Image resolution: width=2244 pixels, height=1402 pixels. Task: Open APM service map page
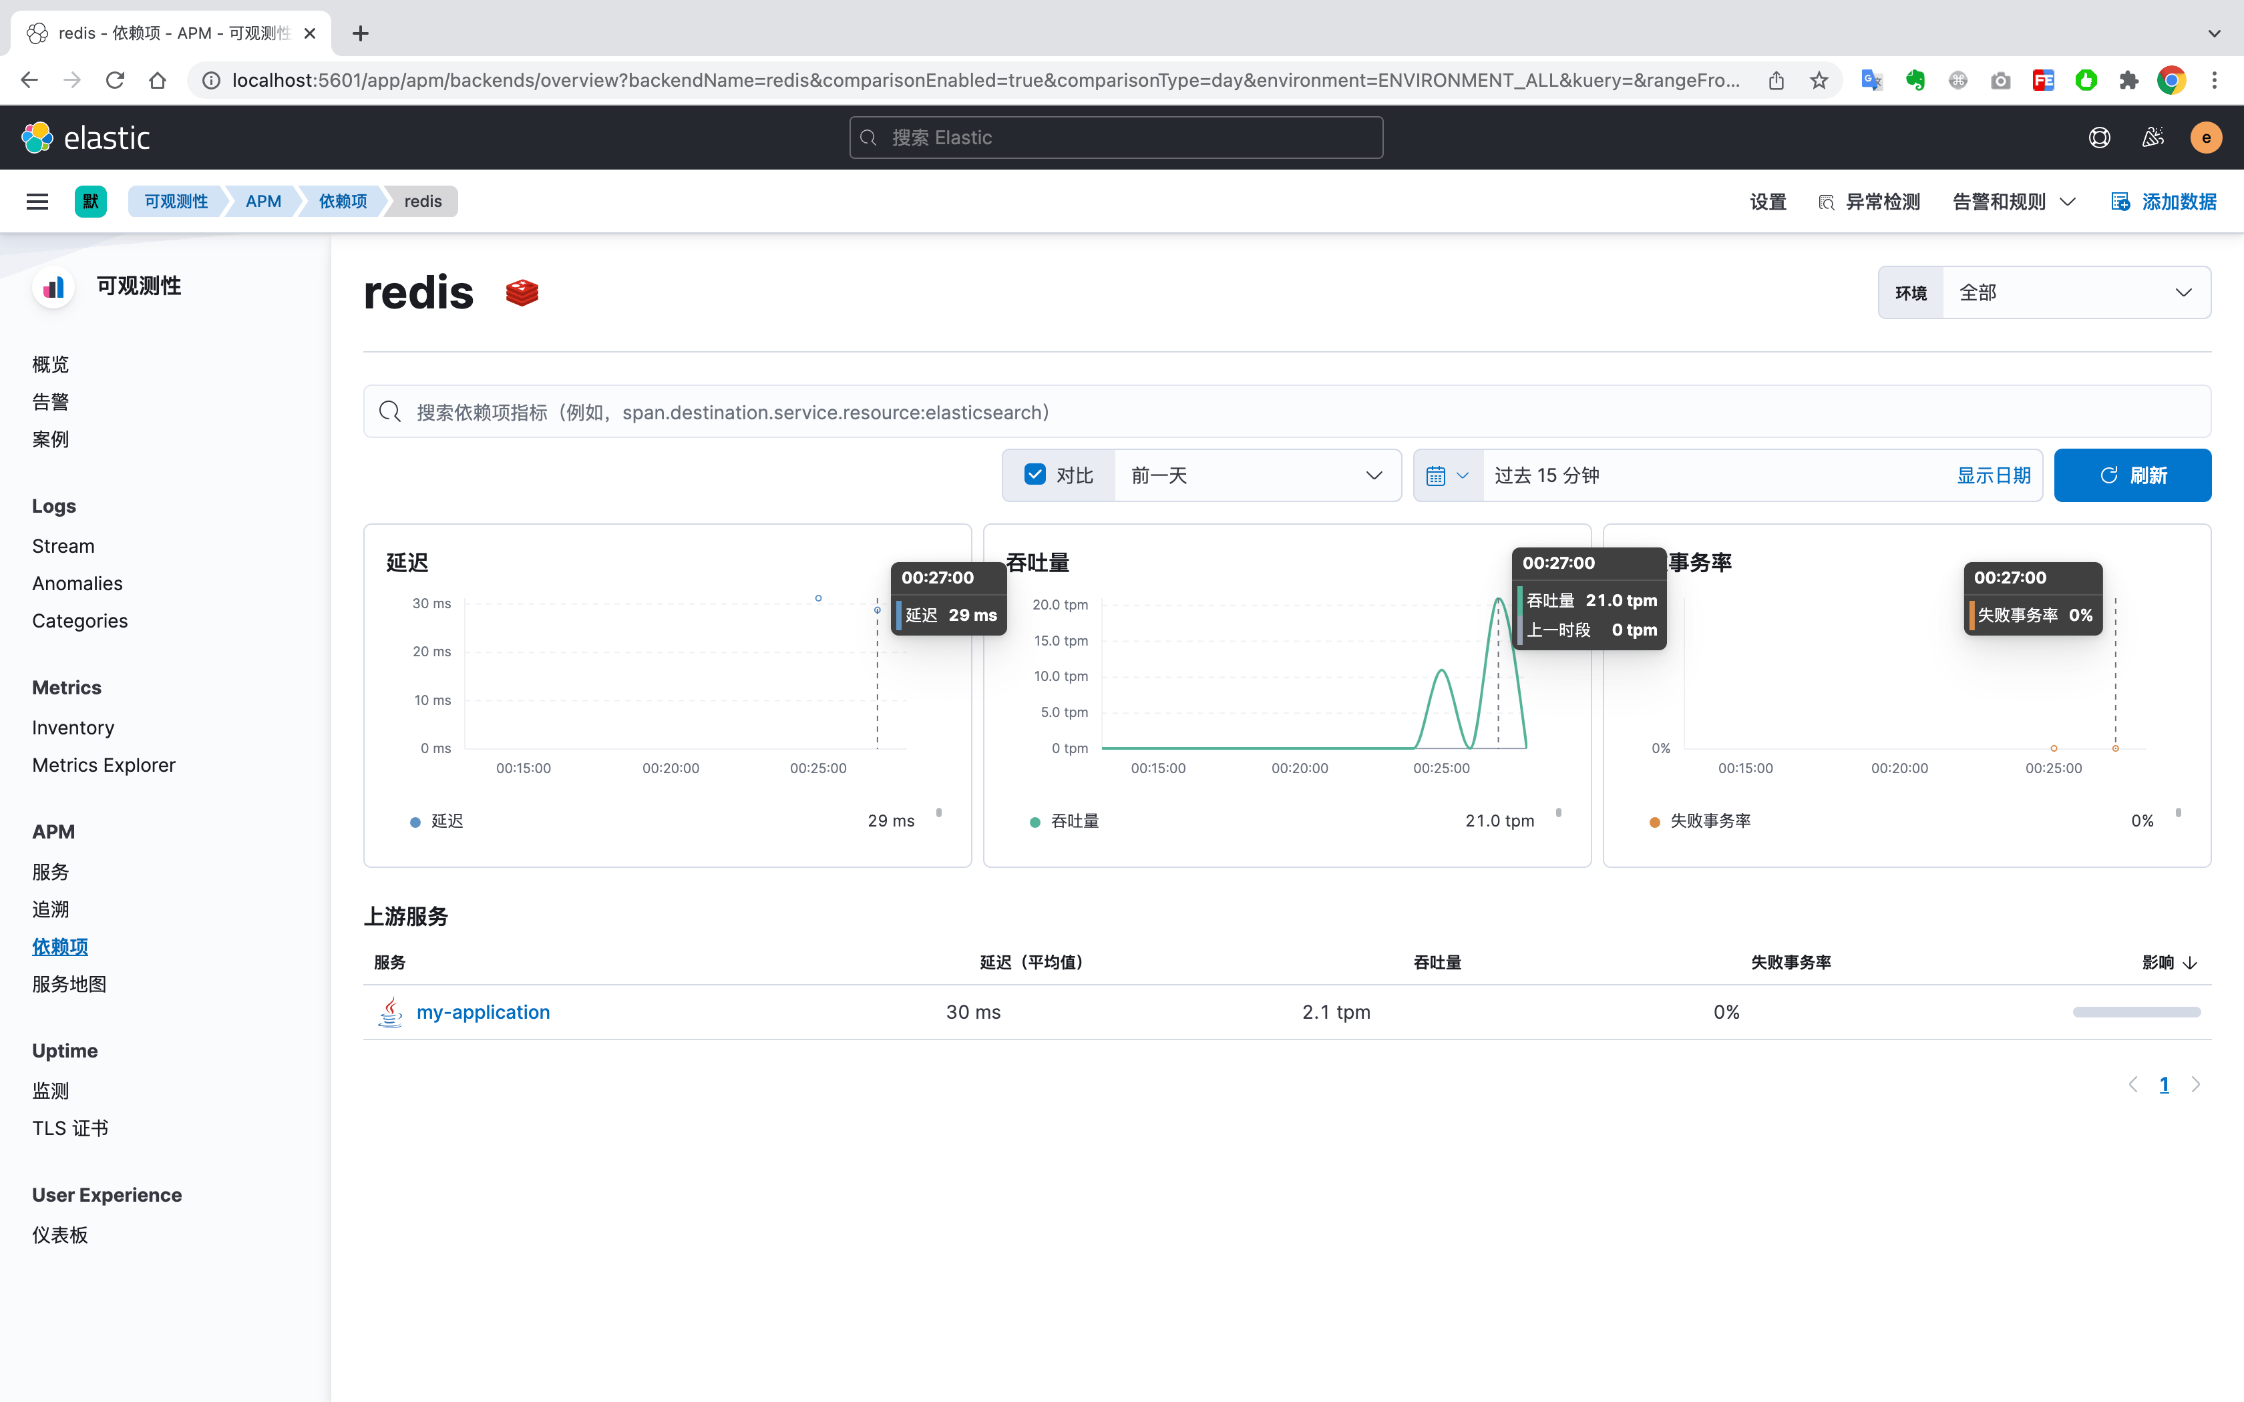point(69,984)
